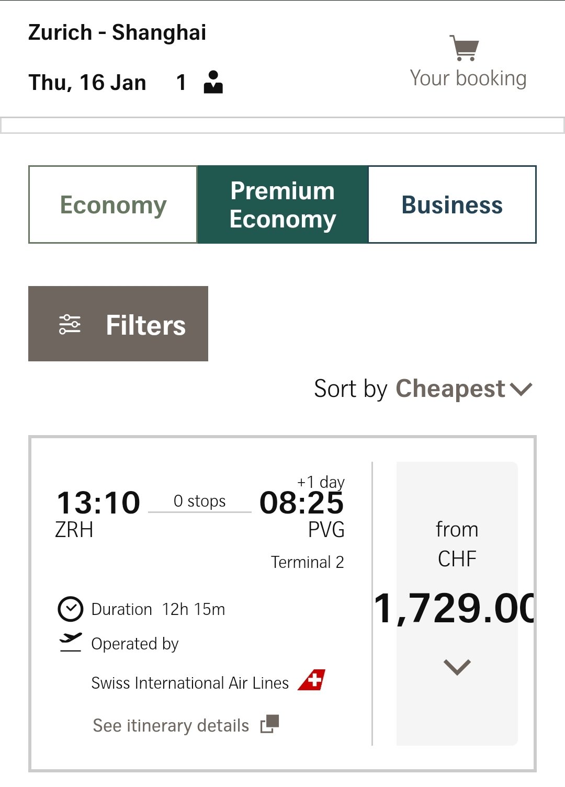Expand the fare chevron under CHF 1,729.00
Viewport: 565px width, 787px height.
click(457, 667)
